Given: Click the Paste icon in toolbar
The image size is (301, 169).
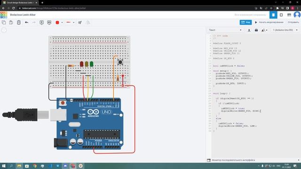Looking at the screenshot, I should pos(11,23).
